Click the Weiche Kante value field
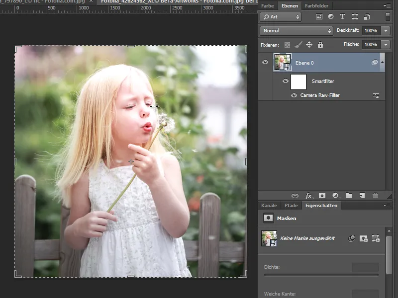The width and height of the screenshot is (398, 298). coord(365,294)
